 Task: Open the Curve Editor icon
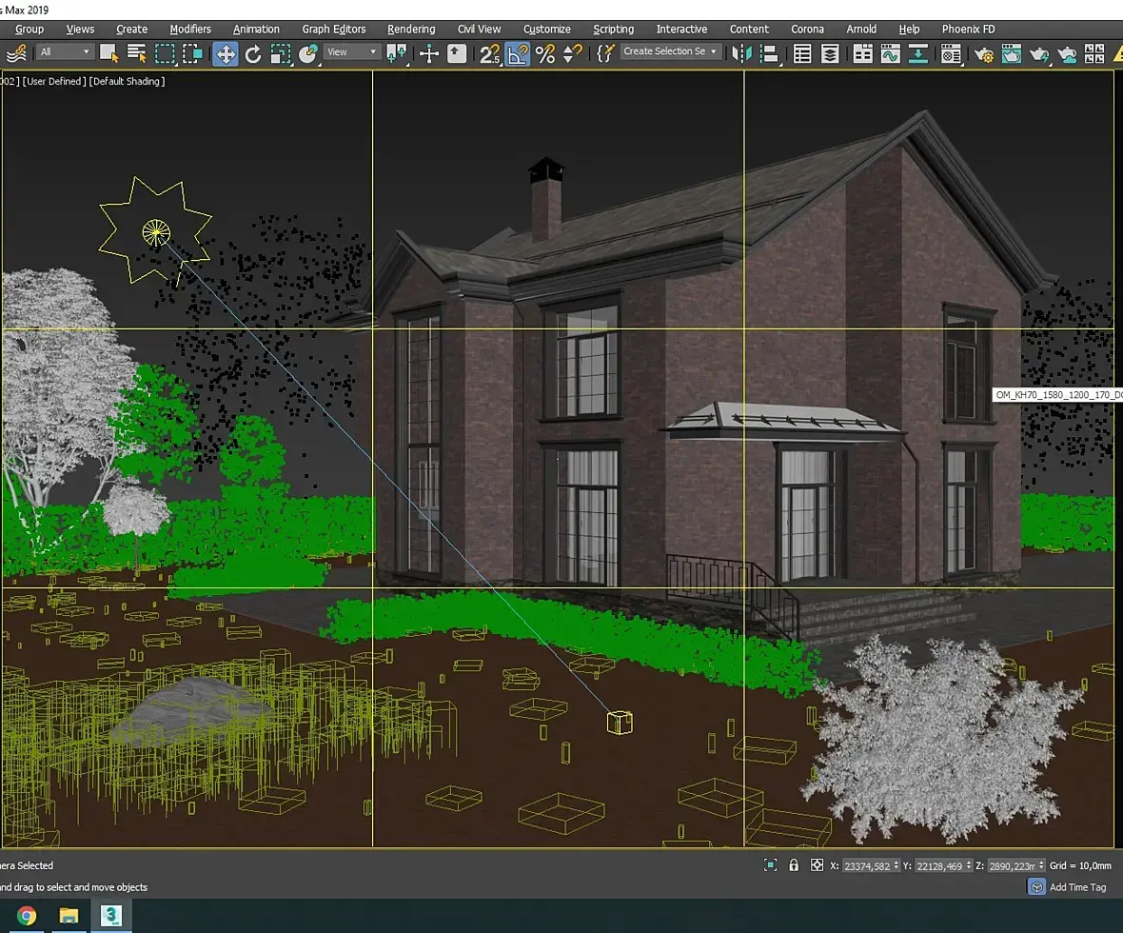pos(890,53)
